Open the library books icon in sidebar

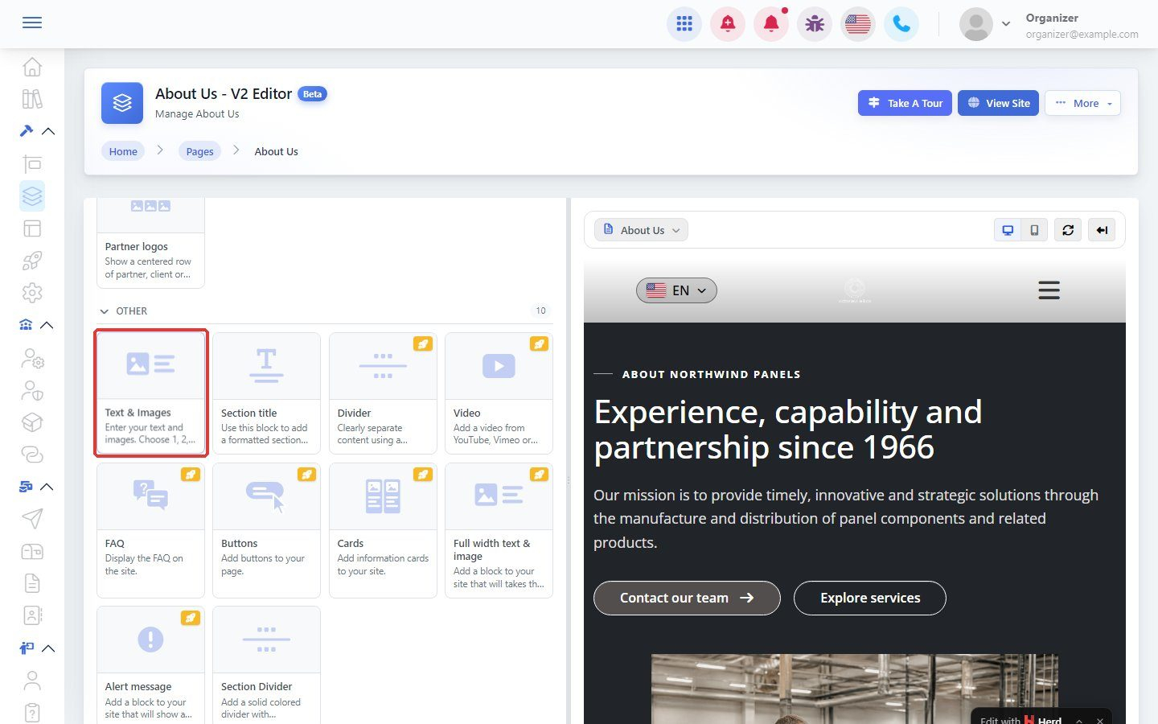(32, 99)
